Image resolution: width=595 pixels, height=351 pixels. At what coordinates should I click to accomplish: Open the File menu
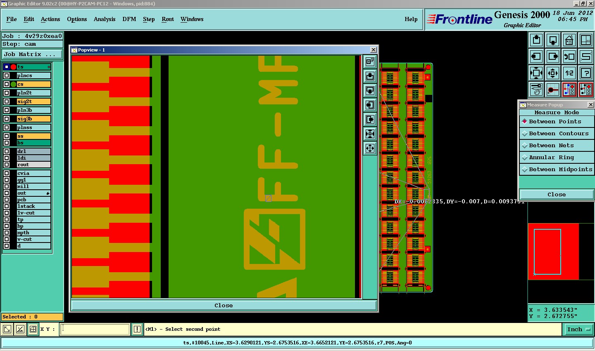[12, 19]
